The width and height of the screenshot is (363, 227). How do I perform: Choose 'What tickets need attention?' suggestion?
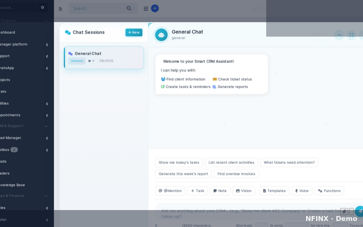pos(289,162)
